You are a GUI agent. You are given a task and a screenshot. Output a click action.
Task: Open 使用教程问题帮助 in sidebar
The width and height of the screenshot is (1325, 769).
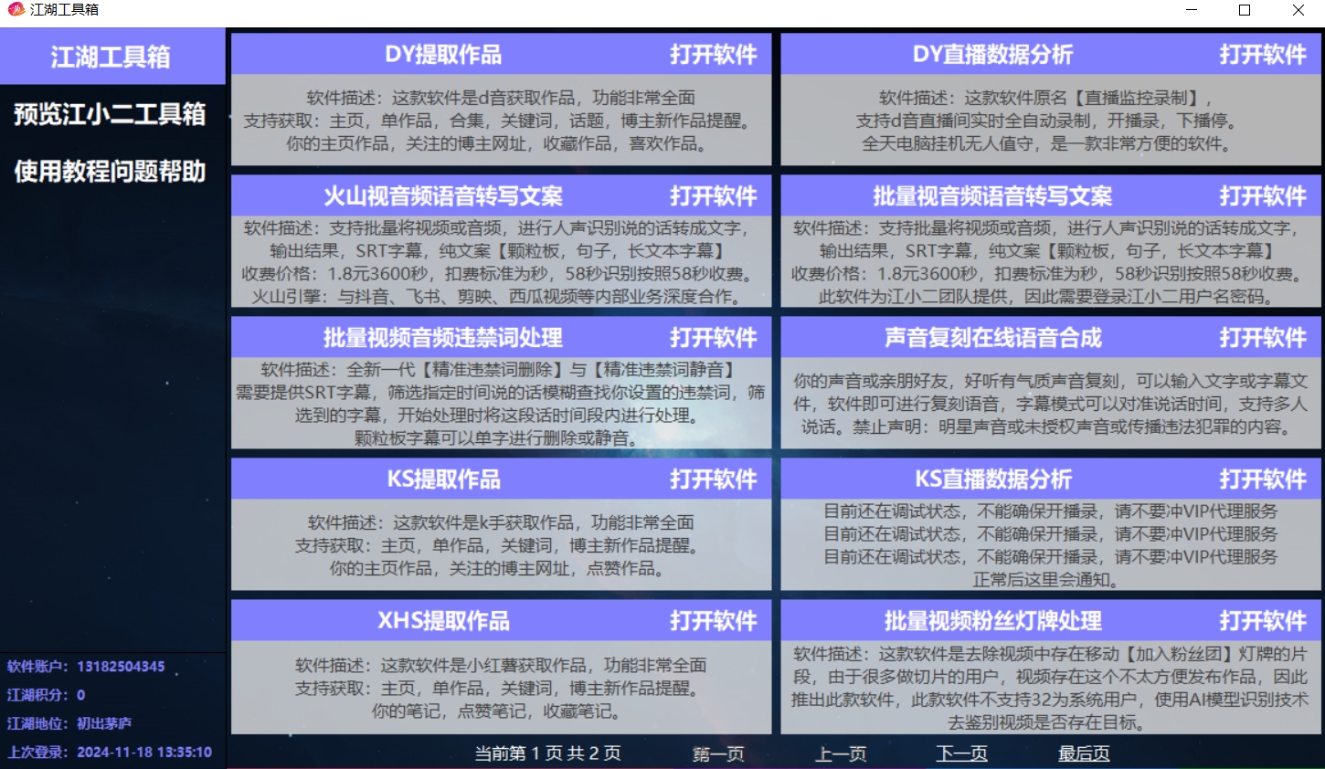click(x=111, y=172)
